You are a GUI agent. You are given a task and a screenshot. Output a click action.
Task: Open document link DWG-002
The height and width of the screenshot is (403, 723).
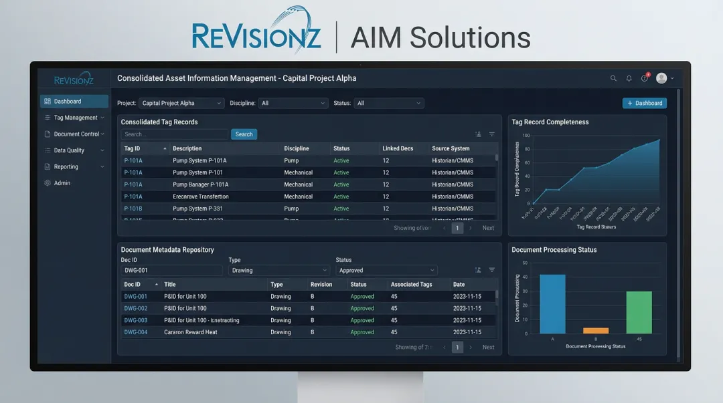click(x=135, y=309)
